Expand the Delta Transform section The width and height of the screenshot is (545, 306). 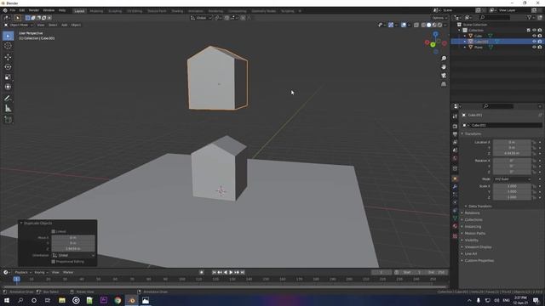[x=479, y=206]
